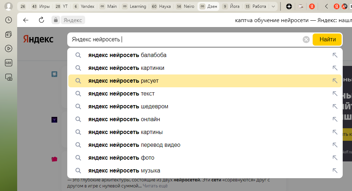Switch to the Neiro tab group
Viewport: 352px width, 191px height.
(x=185, y=6)
